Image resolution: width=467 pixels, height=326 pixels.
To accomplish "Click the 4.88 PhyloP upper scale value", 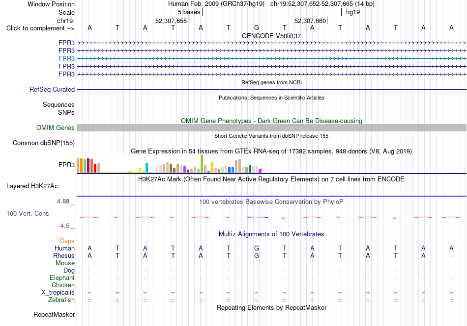I will (63, 201).
